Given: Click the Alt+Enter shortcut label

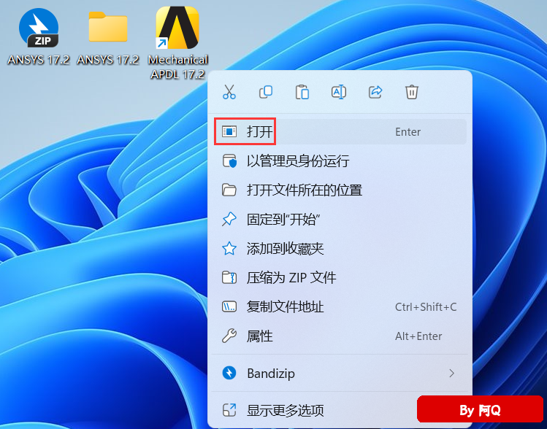Looking at the screenshot, I should [x=418, y=336].
